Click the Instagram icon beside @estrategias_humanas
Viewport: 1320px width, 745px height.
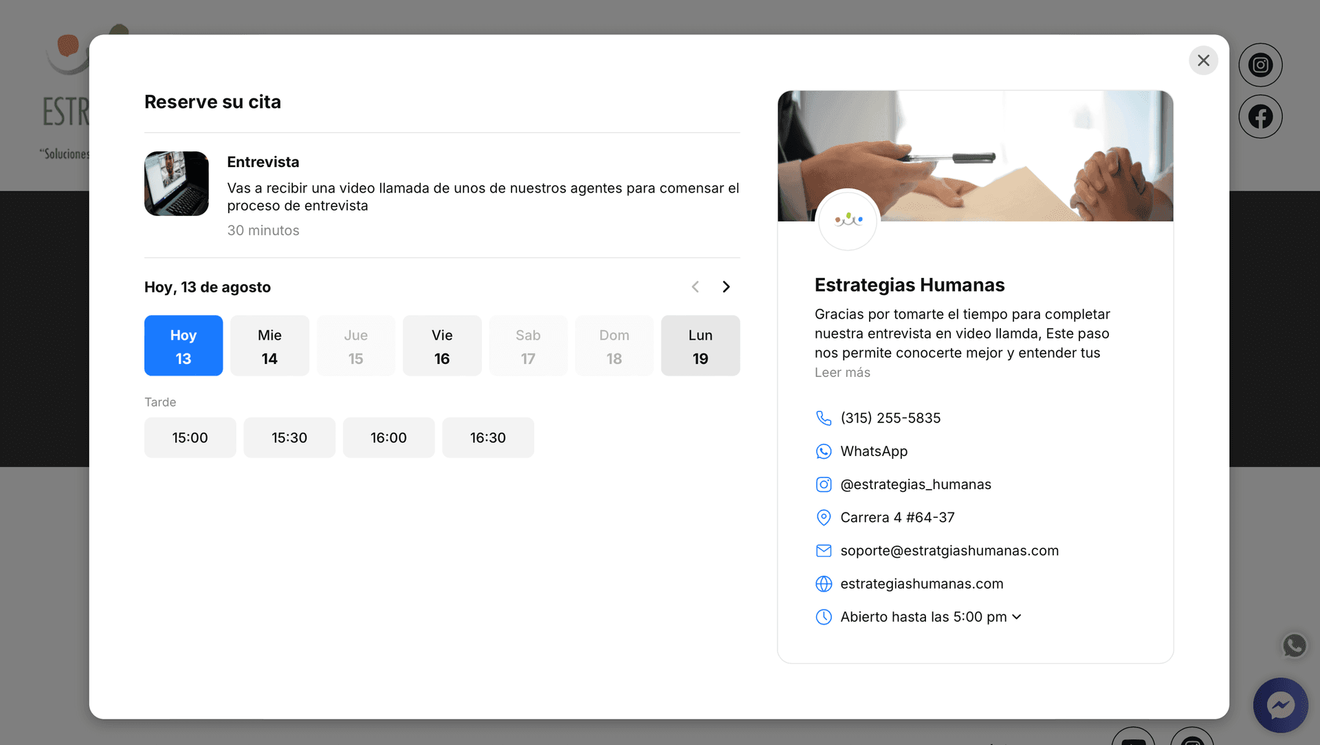824,484
